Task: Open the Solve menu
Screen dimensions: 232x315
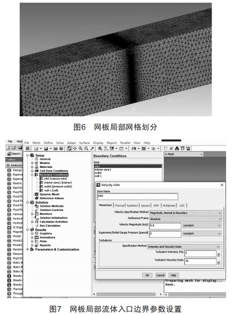Action: [x=60, y=143]
